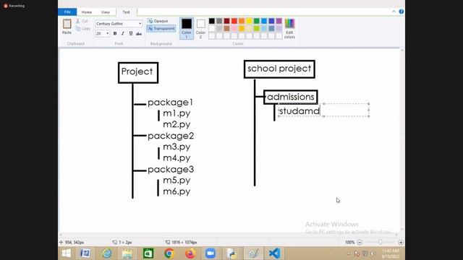Viewport: 463px width, 260px height.
Task: Toggle italic text formatting
Action: pos(123,34)
